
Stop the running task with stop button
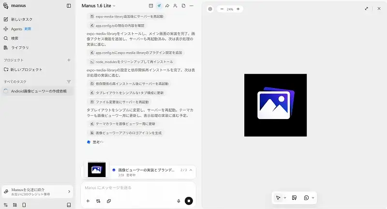point(189,201)
